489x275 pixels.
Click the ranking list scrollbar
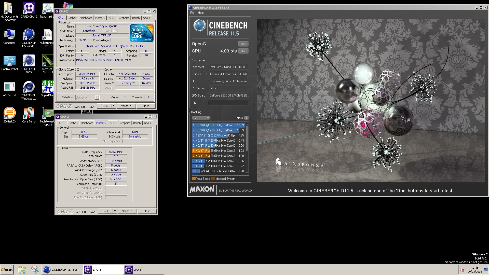247,148
